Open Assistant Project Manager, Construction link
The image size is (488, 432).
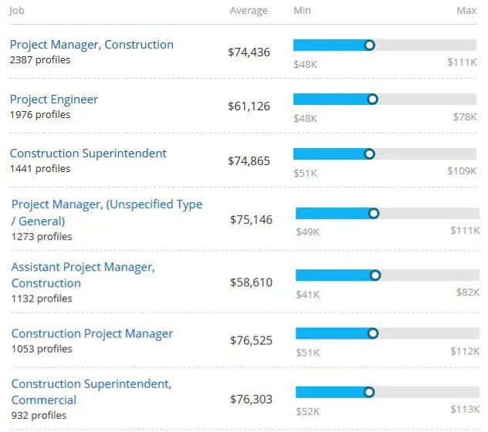coord(83,267)
